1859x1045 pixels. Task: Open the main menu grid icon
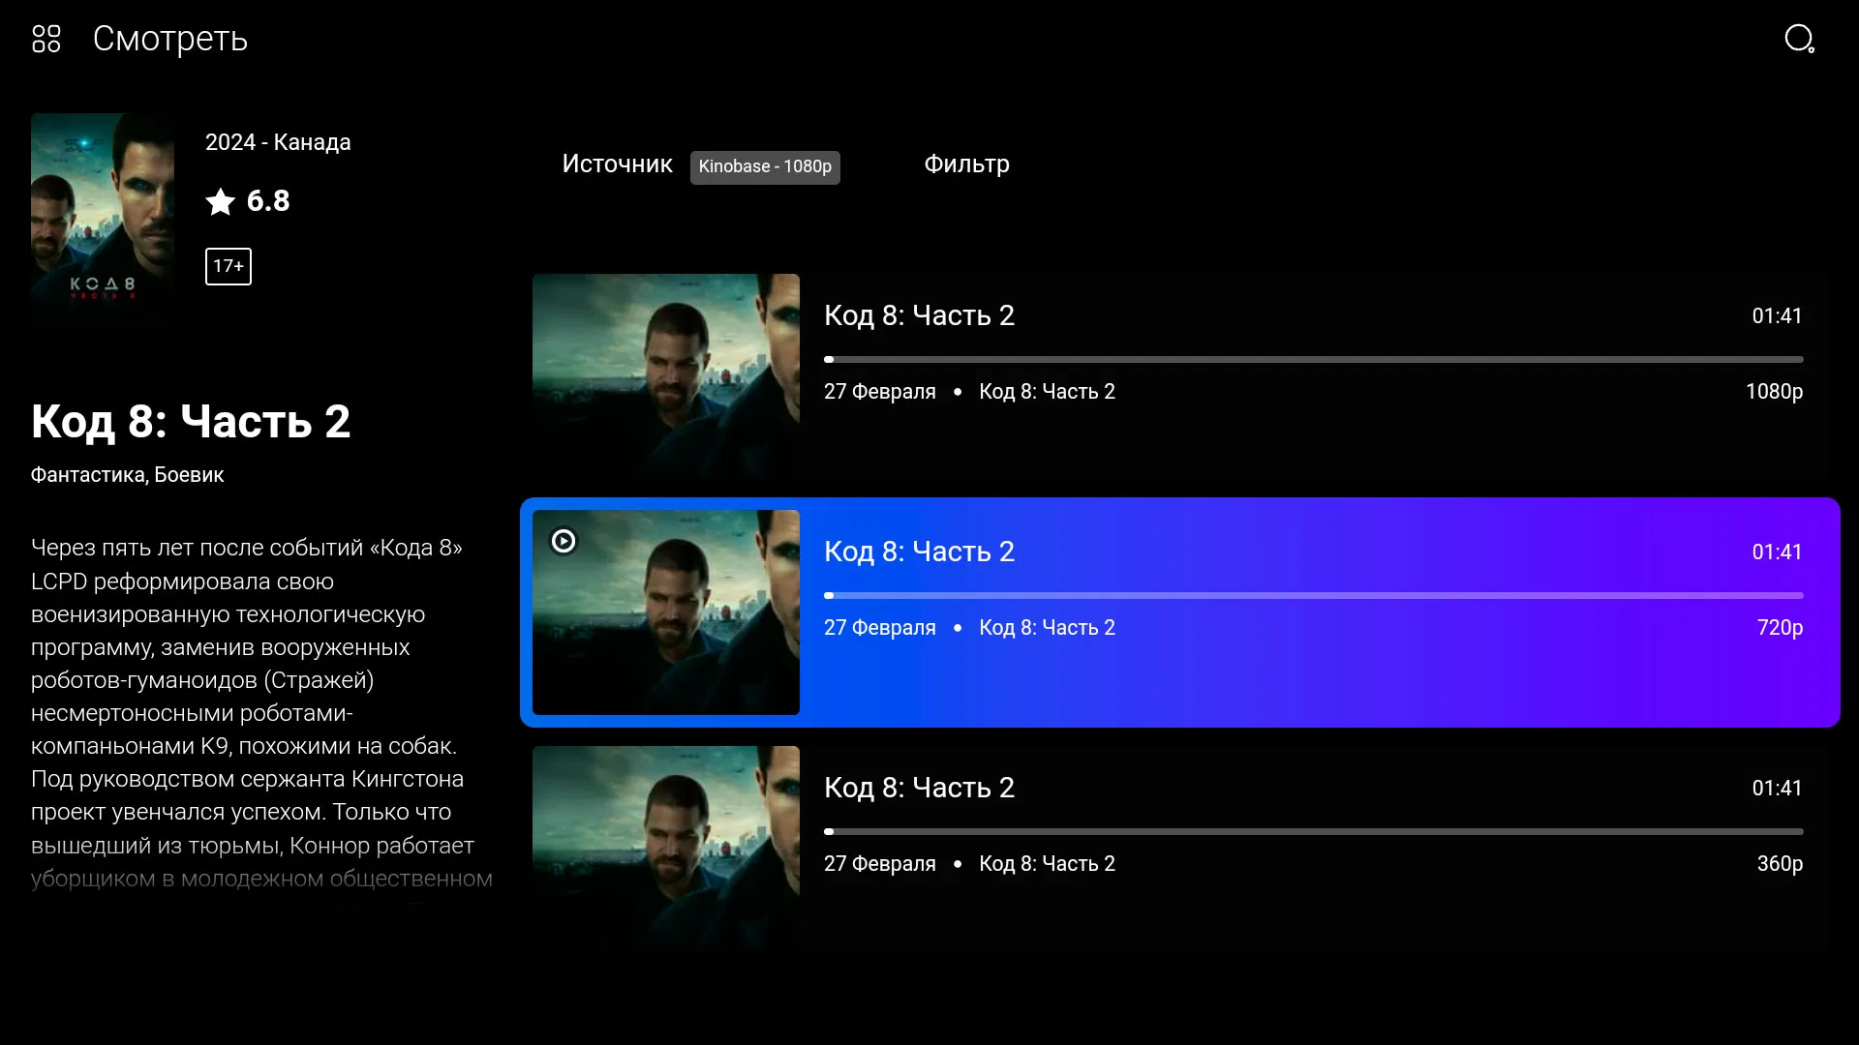46,39
